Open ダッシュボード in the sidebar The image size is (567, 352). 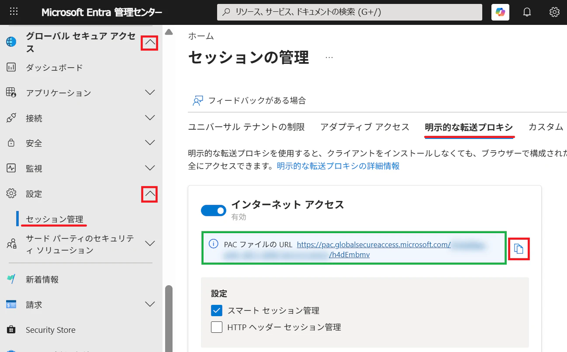pos(54,68)
